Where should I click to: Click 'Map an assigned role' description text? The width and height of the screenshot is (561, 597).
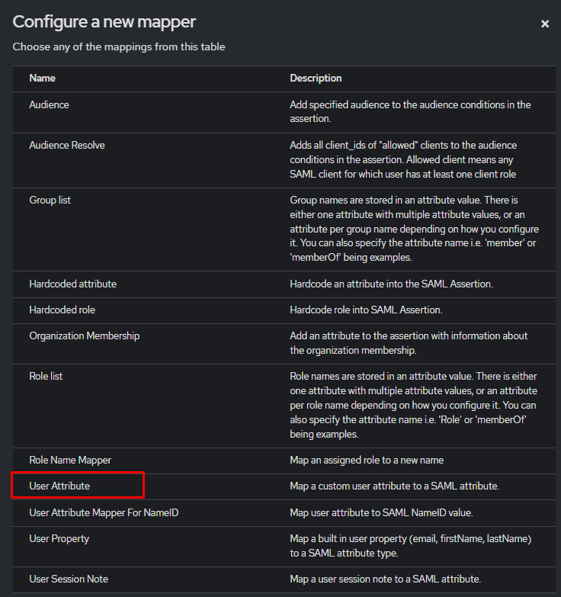tap(366, 460)
